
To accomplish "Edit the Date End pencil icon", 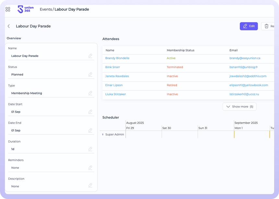I will click(x=90, y=130).
